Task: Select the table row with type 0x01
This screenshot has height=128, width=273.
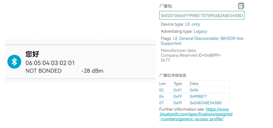Action: [x=194, y=90]
